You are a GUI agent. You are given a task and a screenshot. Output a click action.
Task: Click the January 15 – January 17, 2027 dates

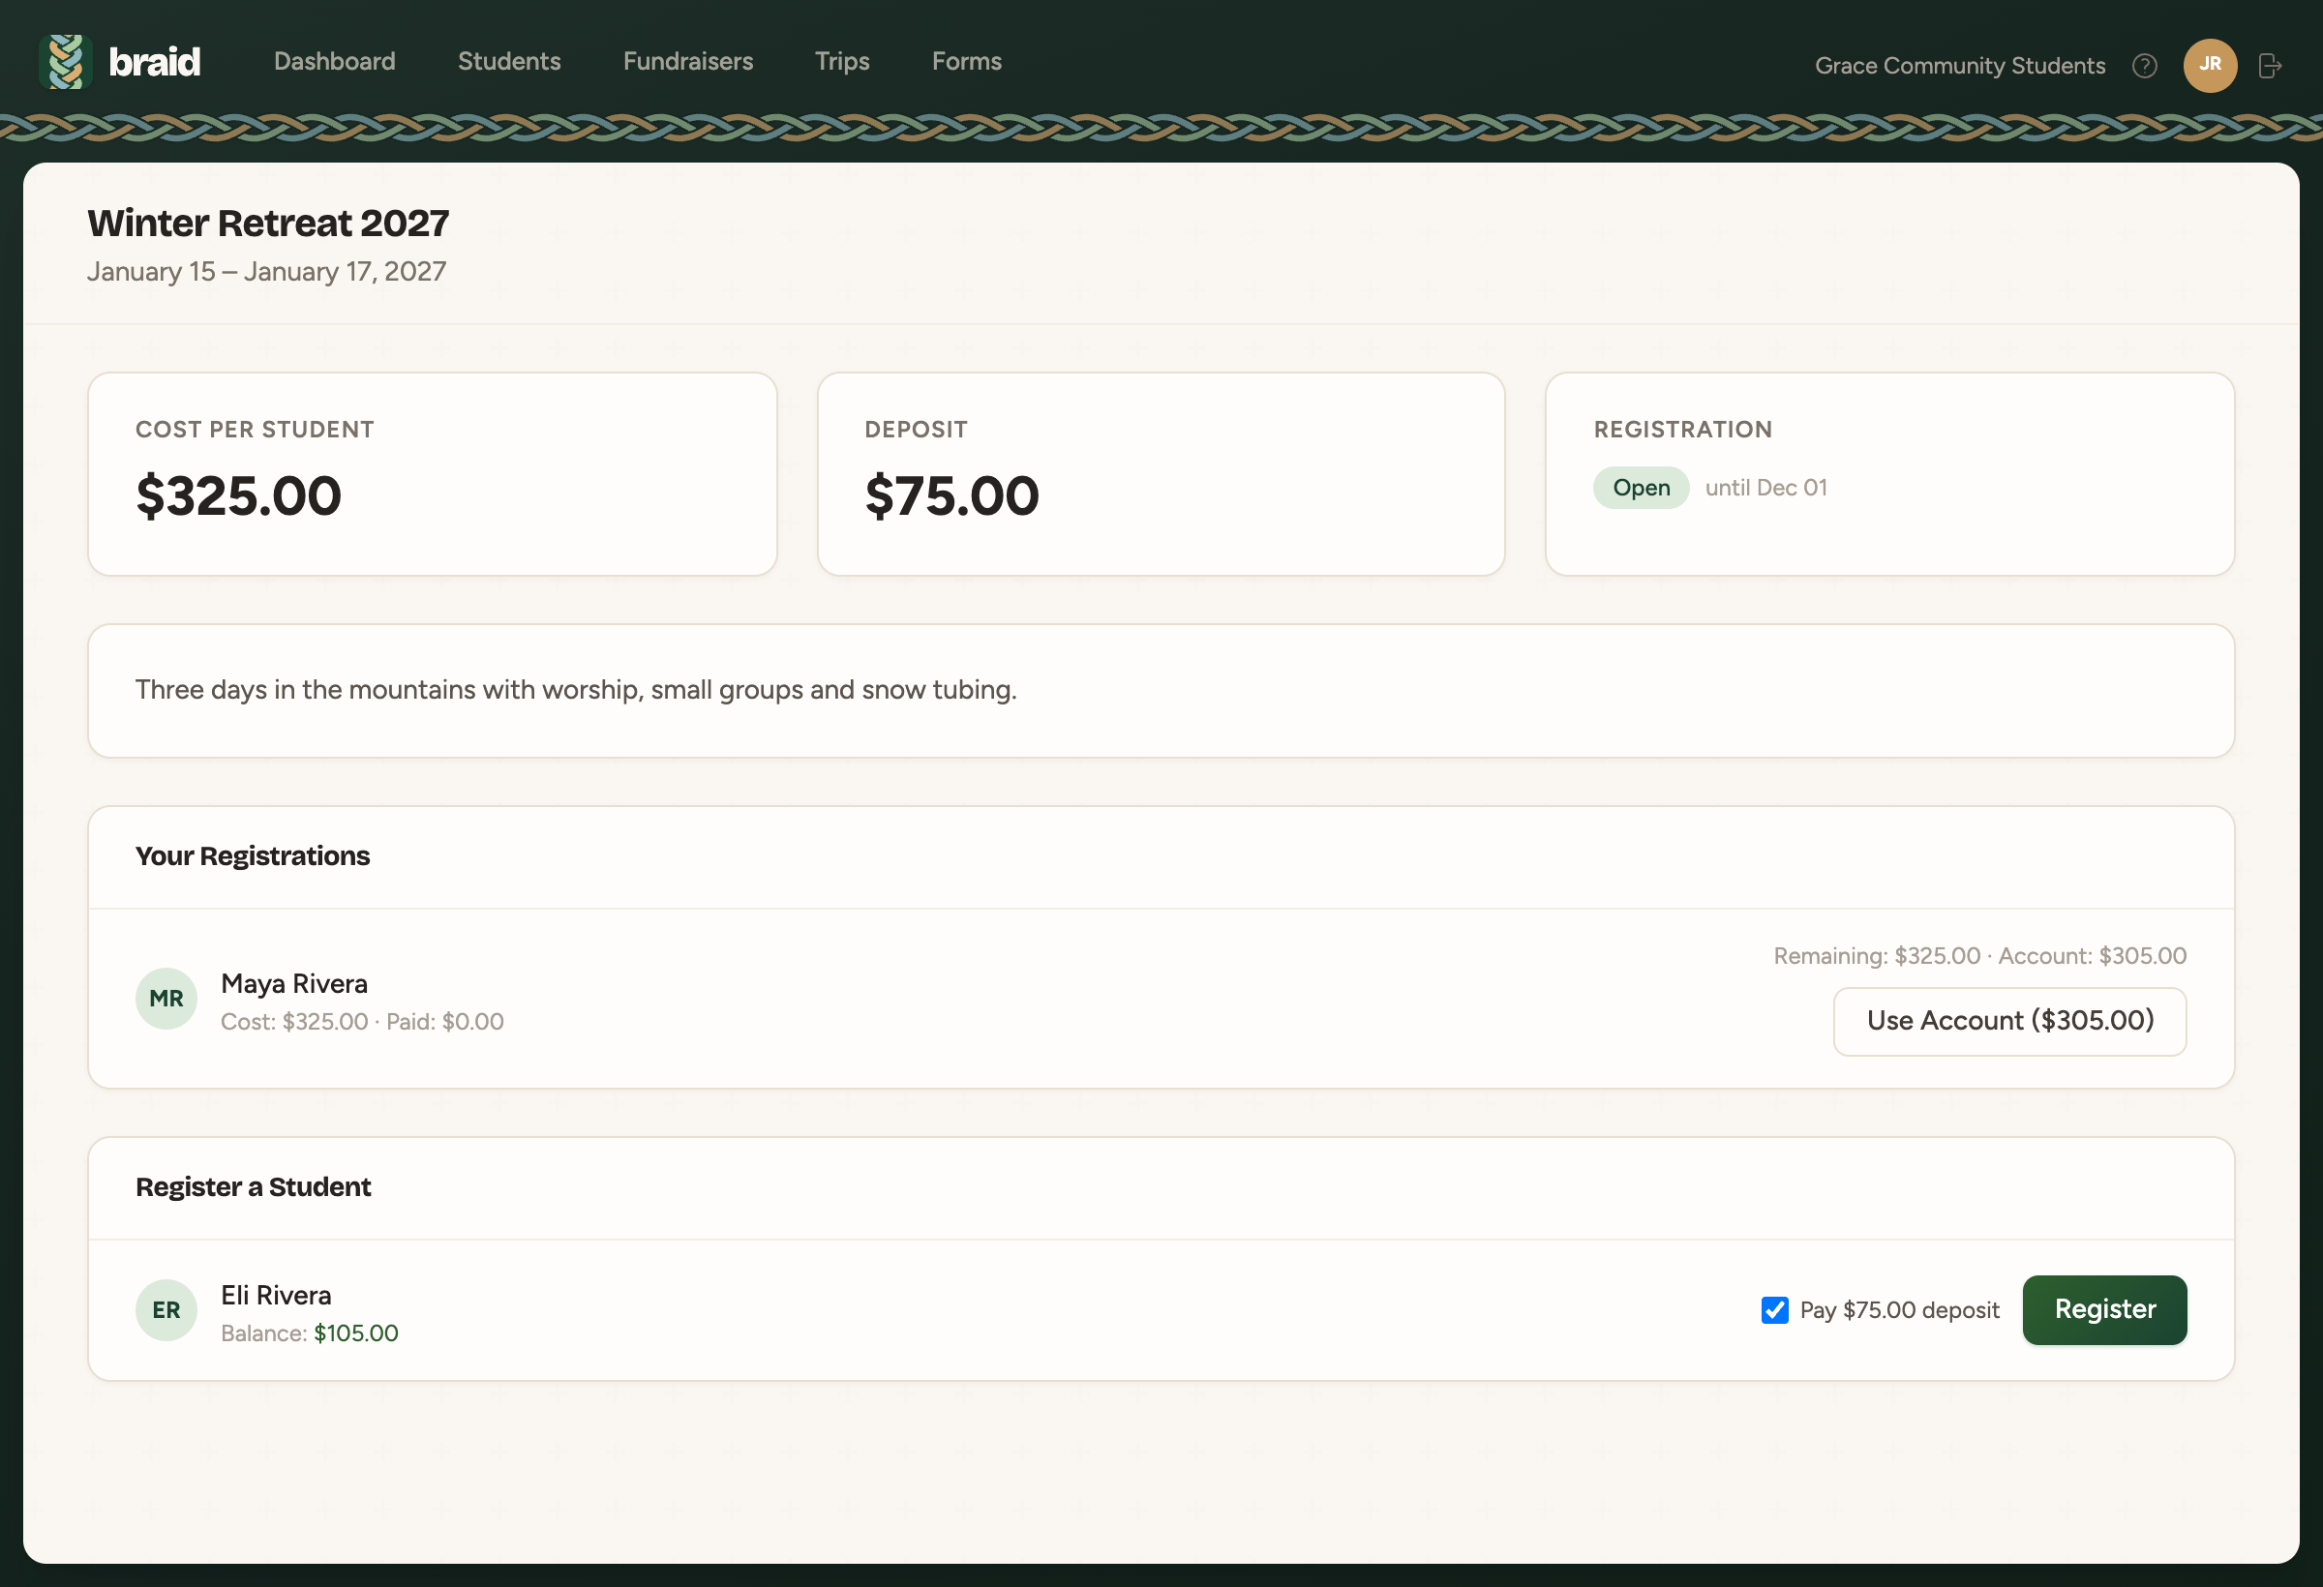click(266, 272)
